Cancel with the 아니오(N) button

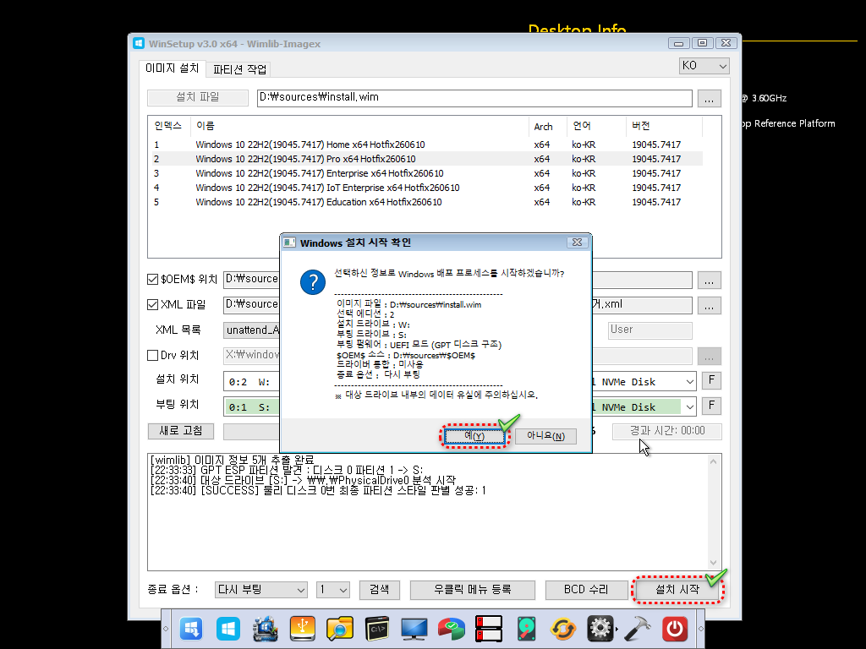click(x=545, y=436)
